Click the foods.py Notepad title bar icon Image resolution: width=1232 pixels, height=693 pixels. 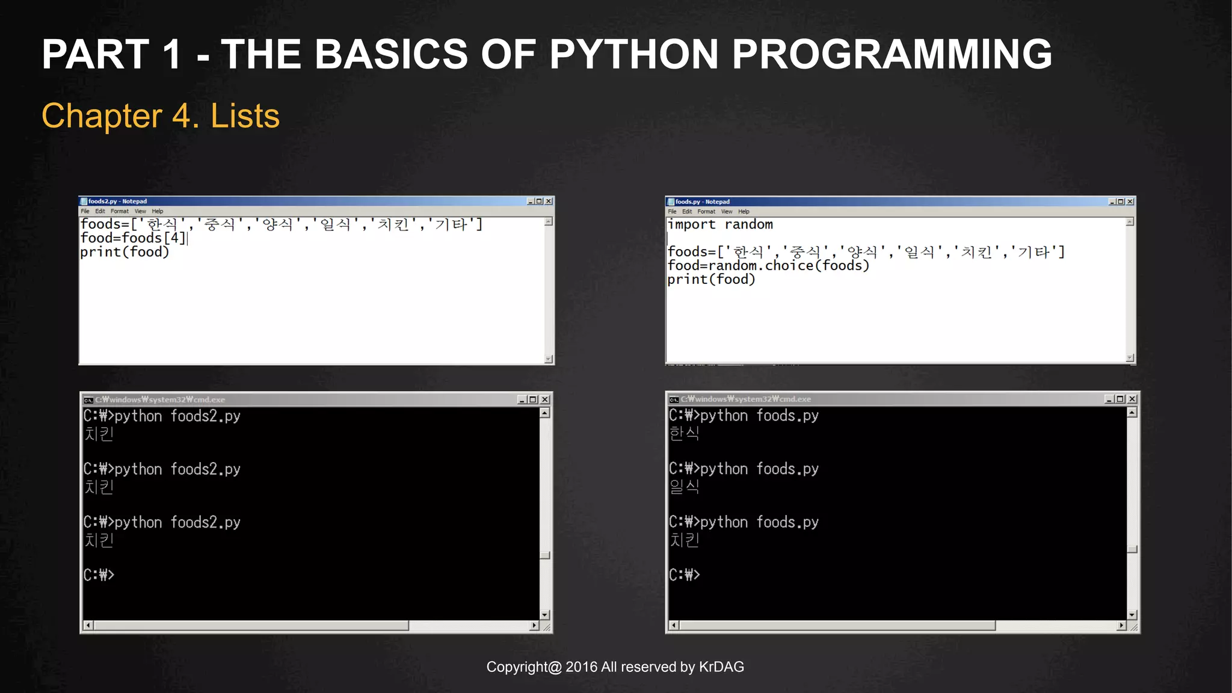671,202
